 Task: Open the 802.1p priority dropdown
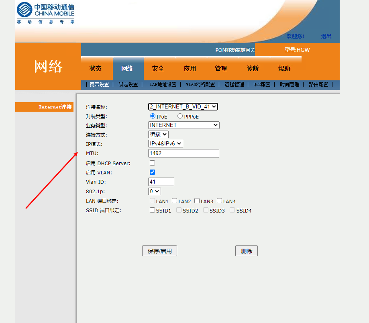tap(155, 192)
